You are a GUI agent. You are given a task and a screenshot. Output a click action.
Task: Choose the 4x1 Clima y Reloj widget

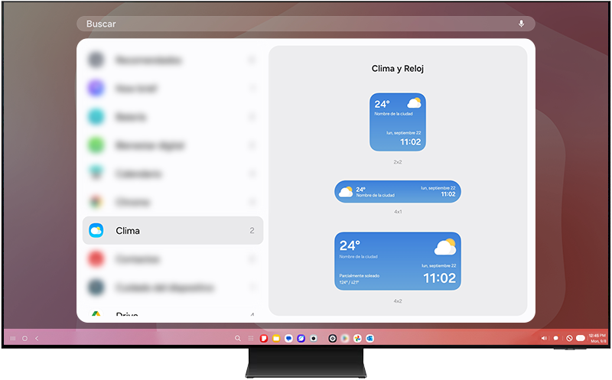pos(397,191)
